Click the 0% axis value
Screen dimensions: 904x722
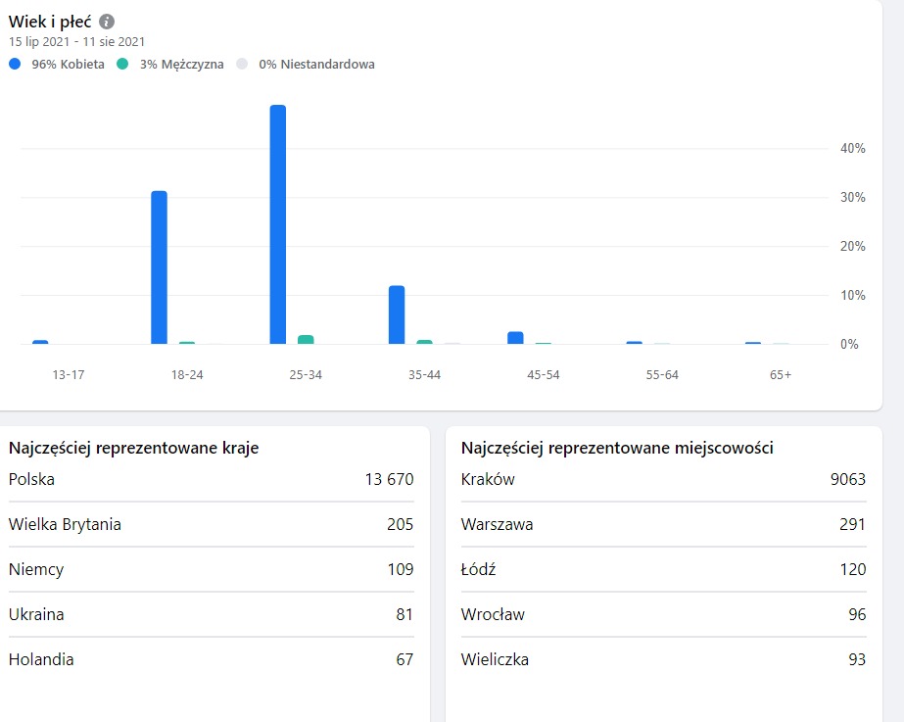pyautogui.click(x=849, y=344)
